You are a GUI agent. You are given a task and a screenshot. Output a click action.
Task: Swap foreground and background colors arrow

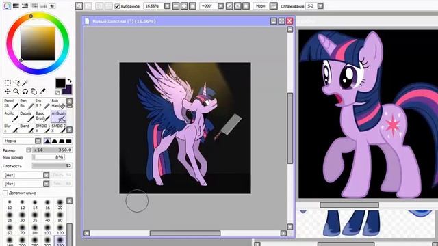(70, 81)
